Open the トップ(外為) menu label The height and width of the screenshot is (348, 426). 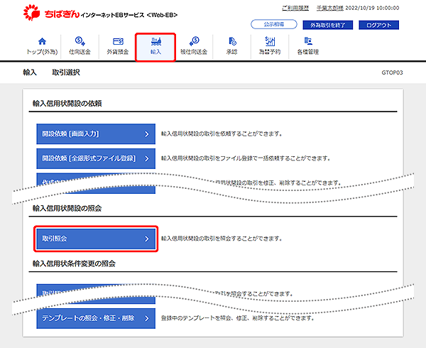tap(42, 52)
